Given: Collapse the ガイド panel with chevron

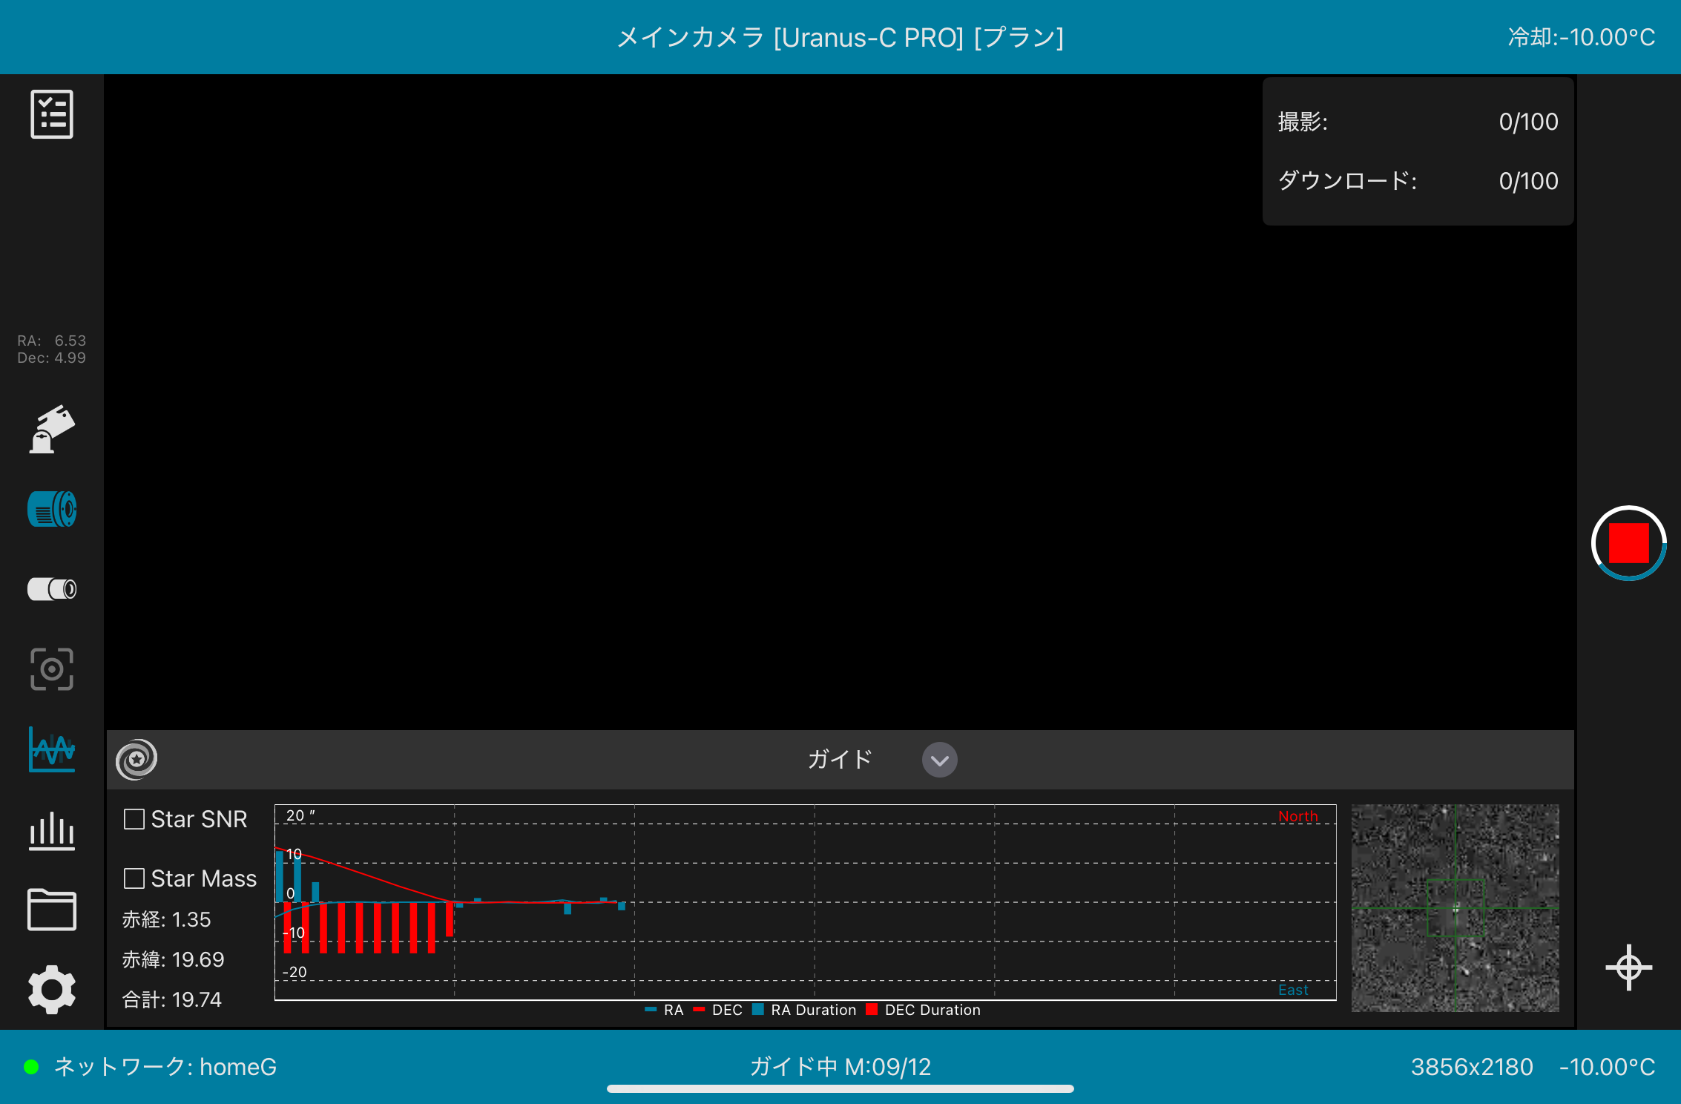Looking at the screenshot, I should (x=939, y=760).
